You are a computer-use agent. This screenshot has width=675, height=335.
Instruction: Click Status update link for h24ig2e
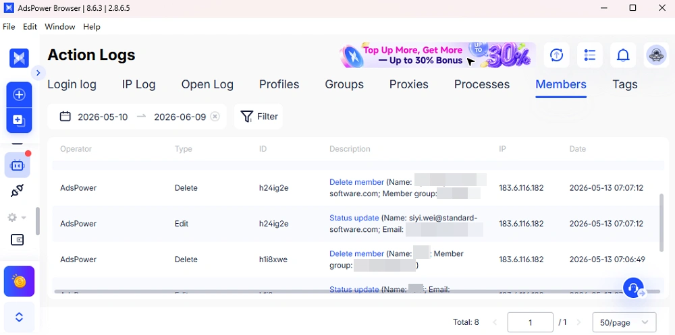point(354,218)
